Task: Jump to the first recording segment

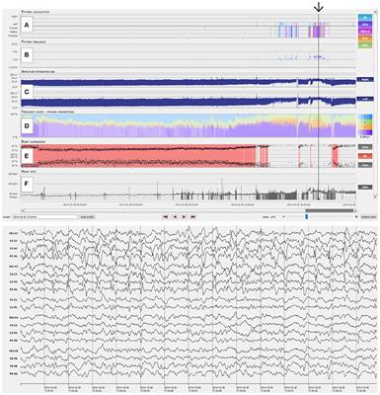Action: [x=166, y=216]
